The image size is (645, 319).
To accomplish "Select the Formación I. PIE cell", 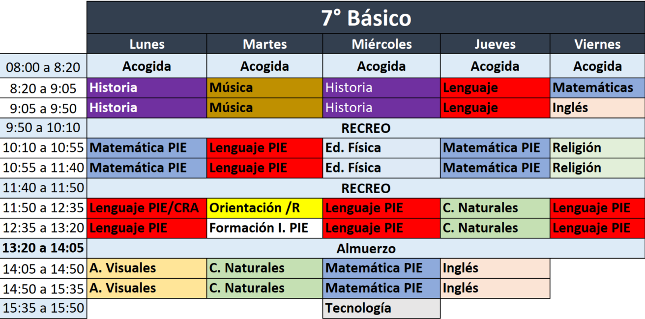I will [x=264, y=228].
